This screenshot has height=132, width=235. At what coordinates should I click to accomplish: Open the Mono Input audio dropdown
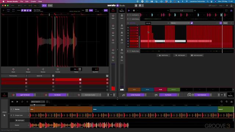click(x=38, y=102)
